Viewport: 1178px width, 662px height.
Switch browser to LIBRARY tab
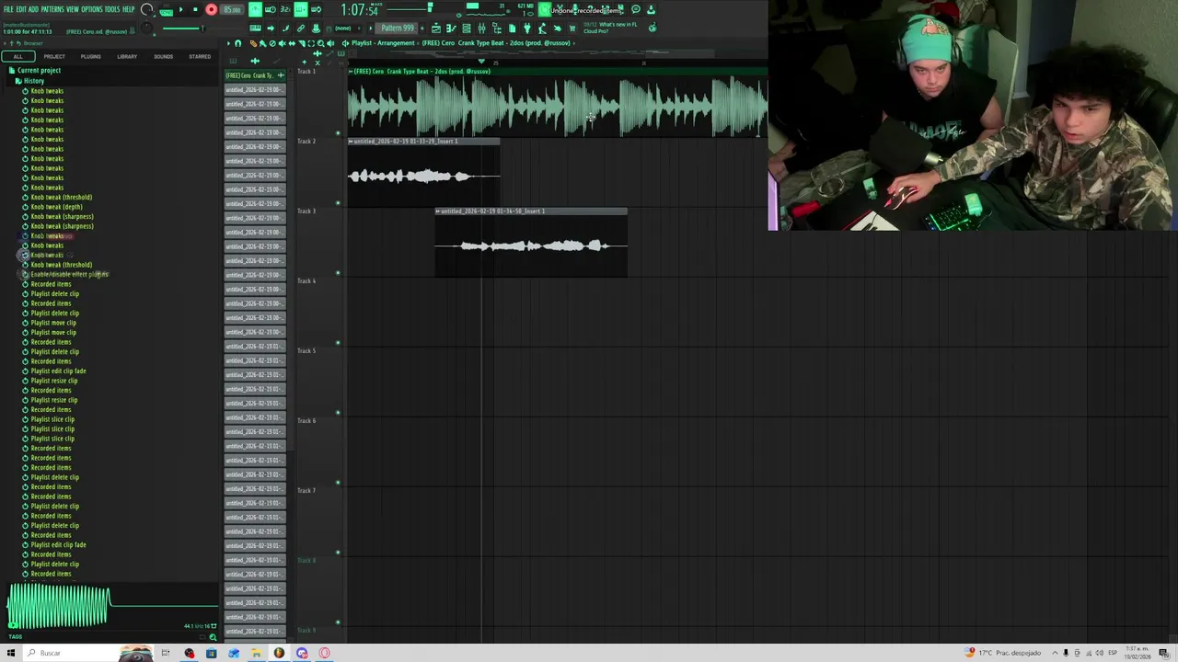[127, 56]
